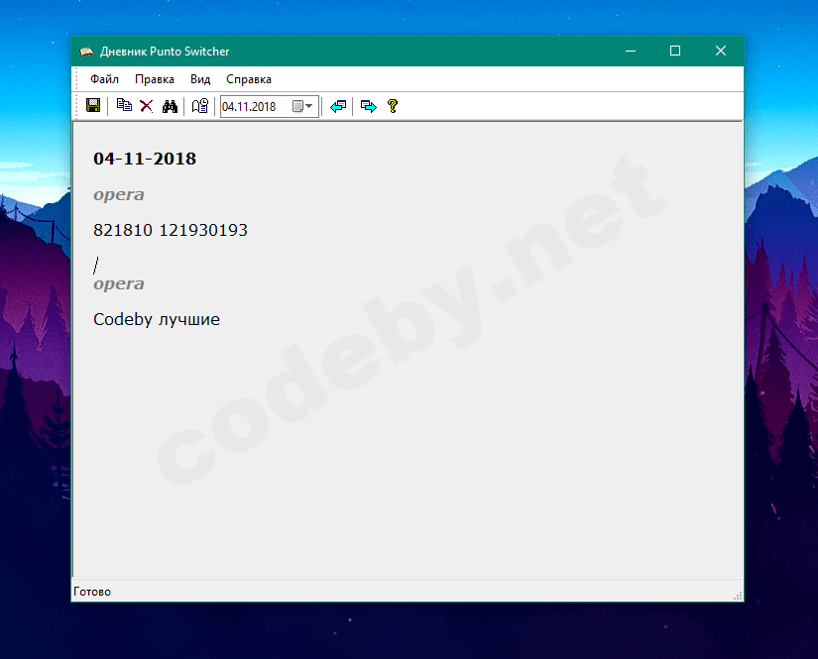The height and width of the screenshot is (659, 818).
Task: Click the Punto Switcher diary title icon
Action: pos(86,52)
